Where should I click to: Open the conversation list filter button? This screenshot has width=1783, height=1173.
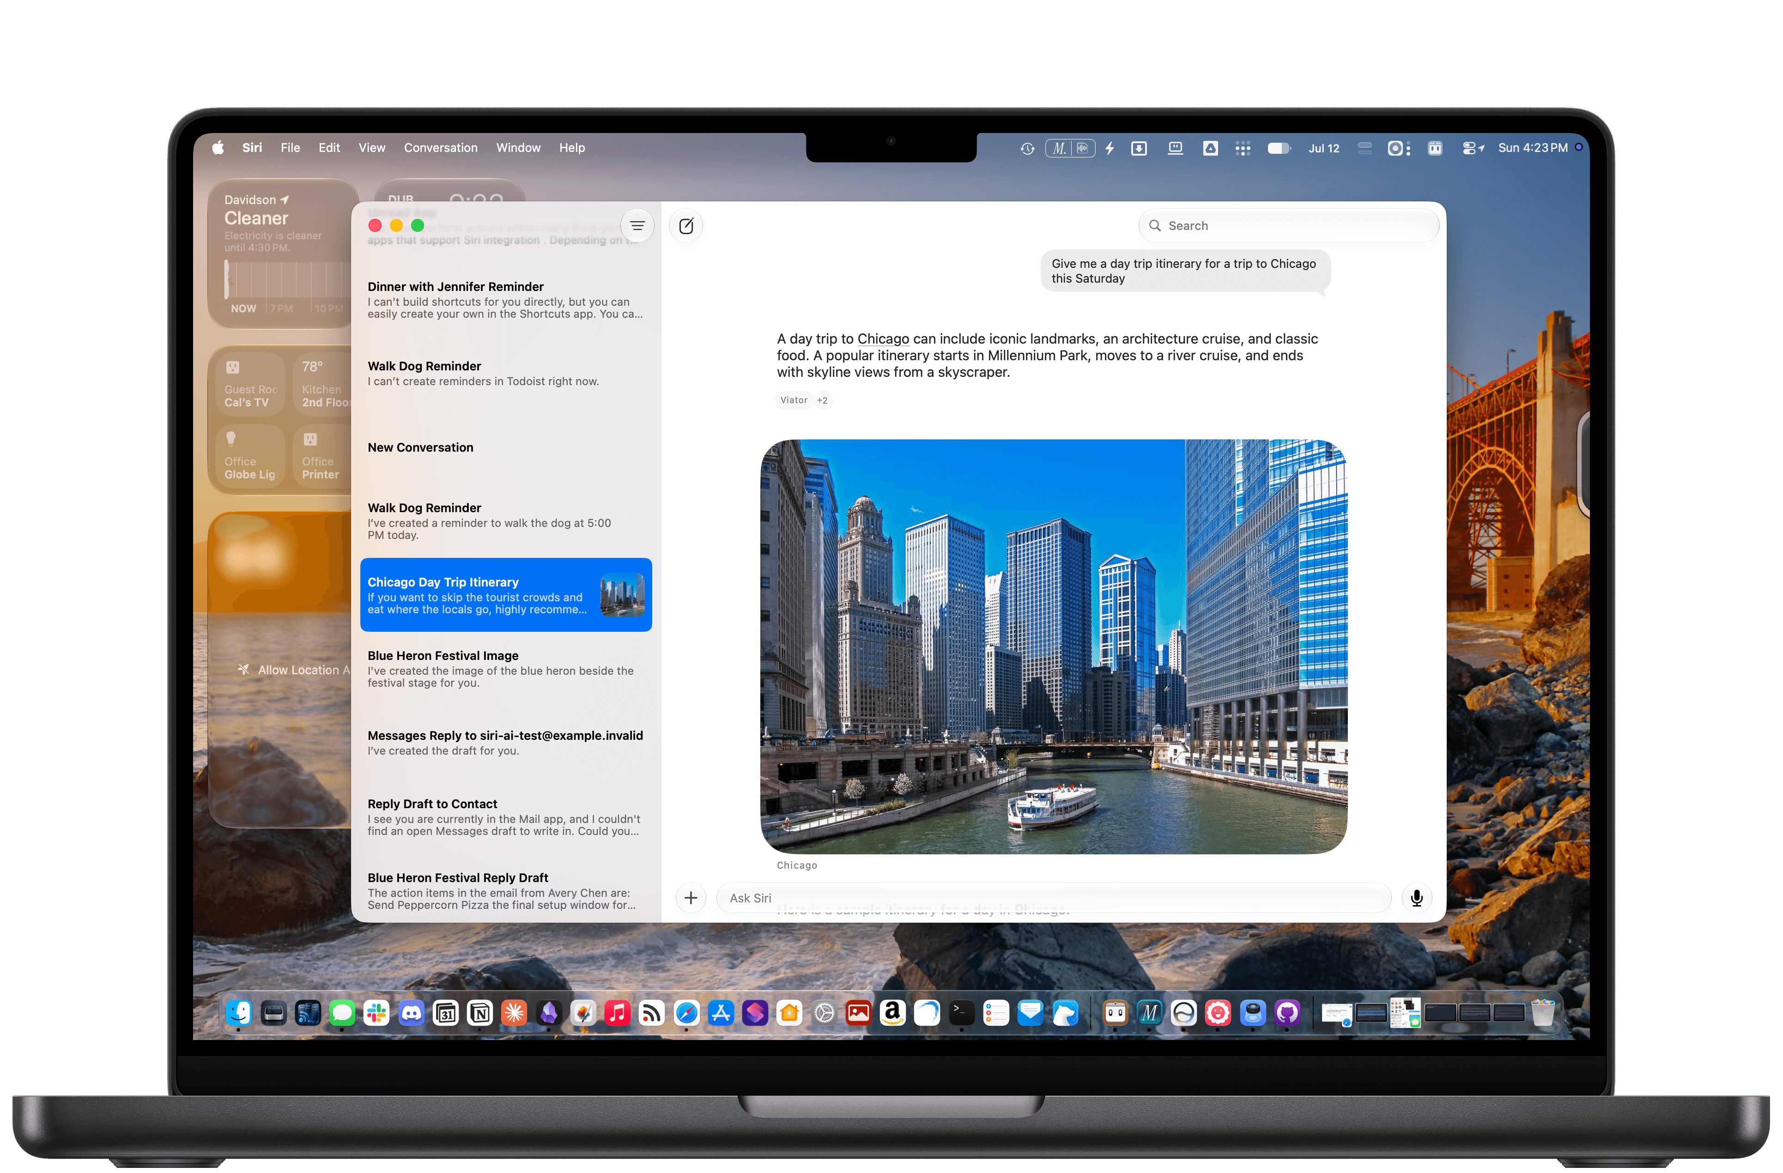click(637, 225)
